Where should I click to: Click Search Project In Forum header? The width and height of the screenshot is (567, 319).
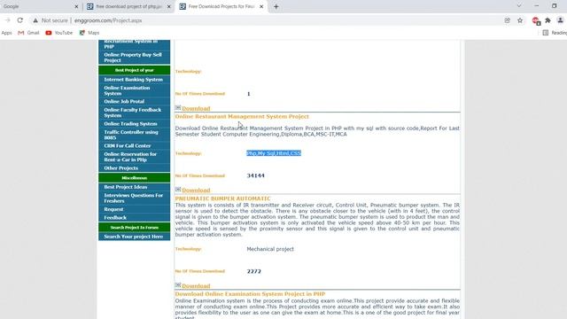[x=134, y=228]
